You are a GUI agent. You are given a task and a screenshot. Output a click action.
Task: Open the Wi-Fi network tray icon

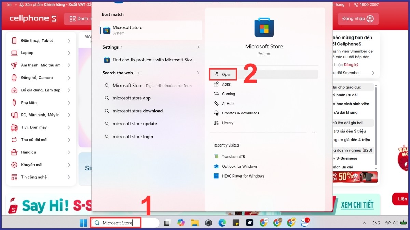(388, 223)
